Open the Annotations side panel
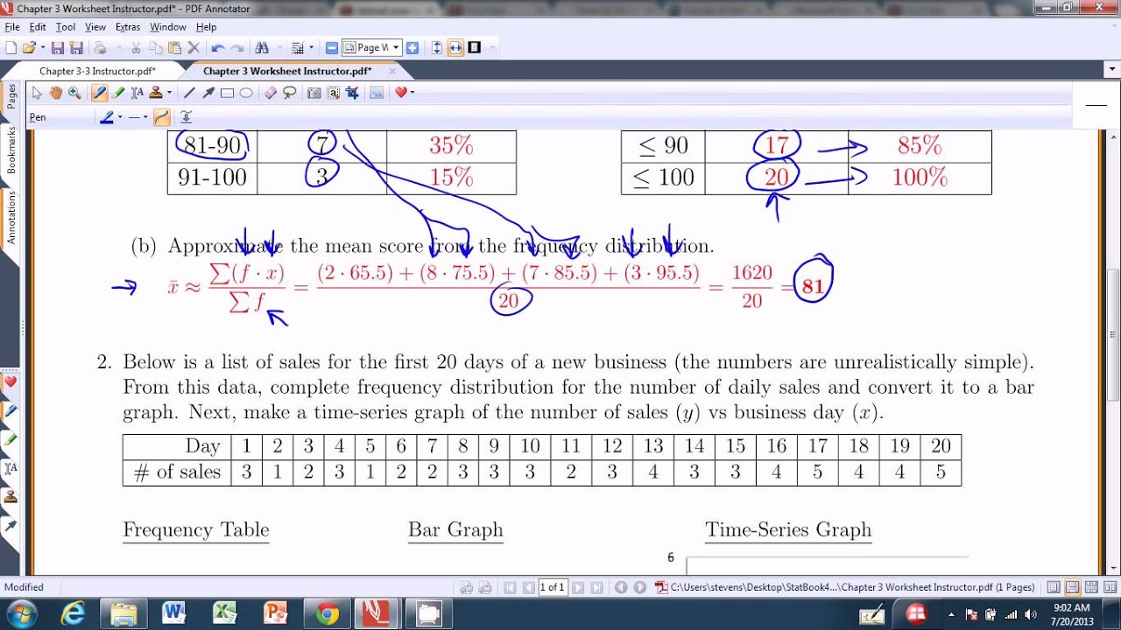 pos(11,217)
